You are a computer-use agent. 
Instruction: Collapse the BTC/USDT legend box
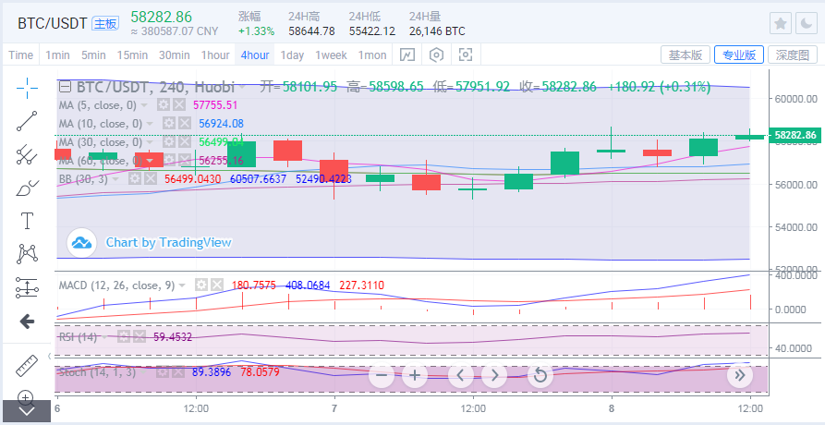[65, 87]
